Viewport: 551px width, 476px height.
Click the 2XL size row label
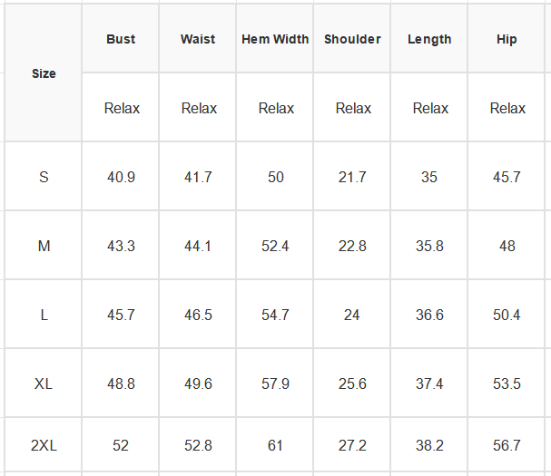44,445
